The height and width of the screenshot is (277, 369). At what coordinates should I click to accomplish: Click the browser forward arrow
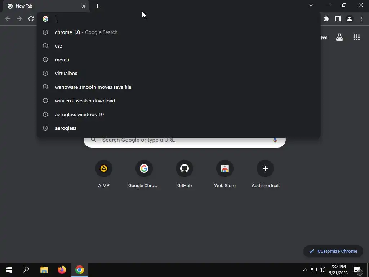coord(19,19)
